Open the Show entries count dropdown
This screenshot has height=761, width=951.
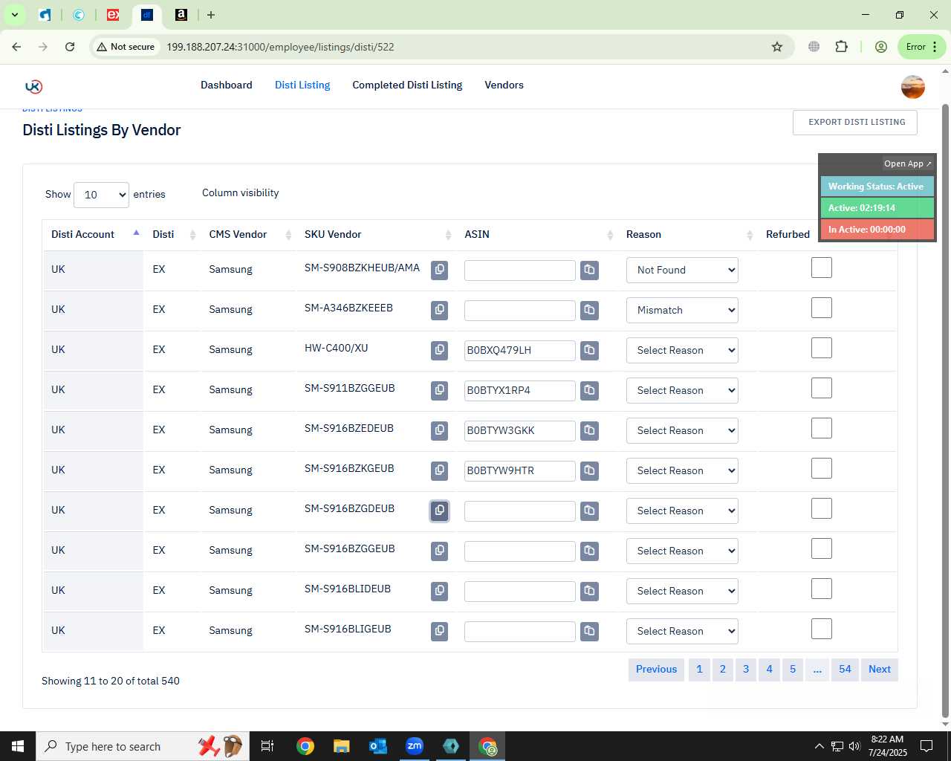102,195
